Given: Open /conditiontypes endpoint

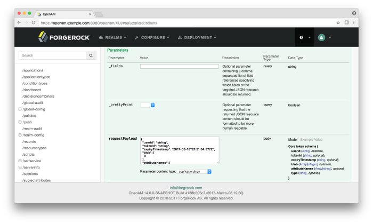Looking at the screenshot, I should point(35,83).
